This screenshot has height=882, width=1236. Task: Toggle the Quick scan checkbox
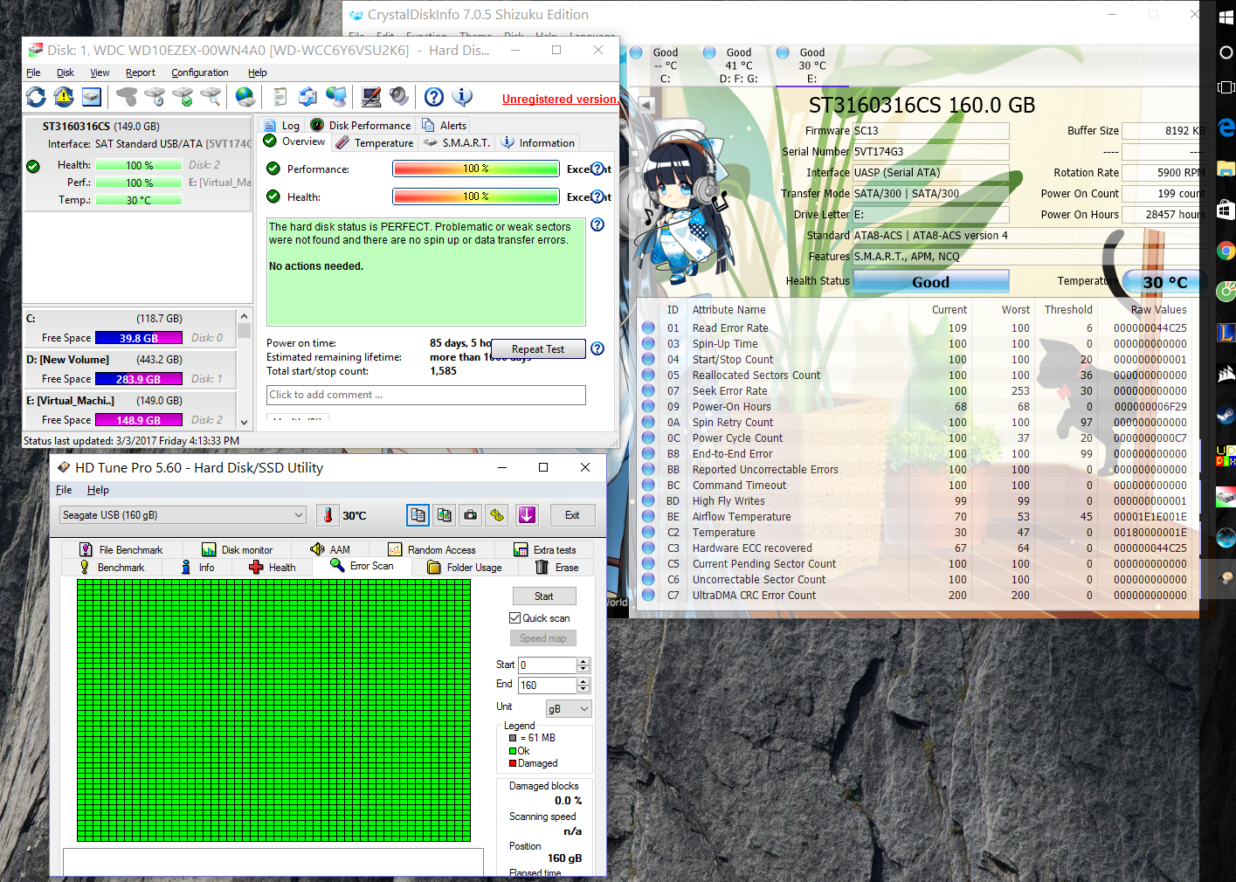pos(515,617)
